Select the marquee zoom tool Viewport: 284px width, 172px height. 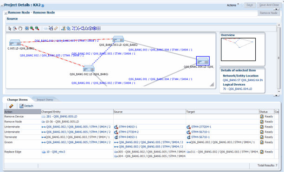click(15, 28)
